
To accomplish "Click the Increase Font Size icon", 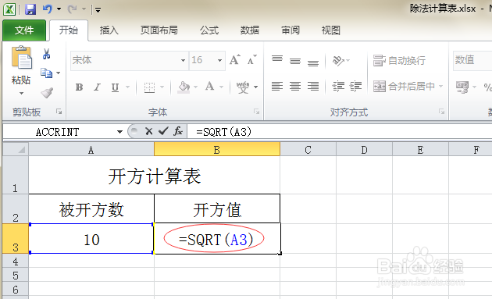I will pyautogui.click(x=235, y=59).
